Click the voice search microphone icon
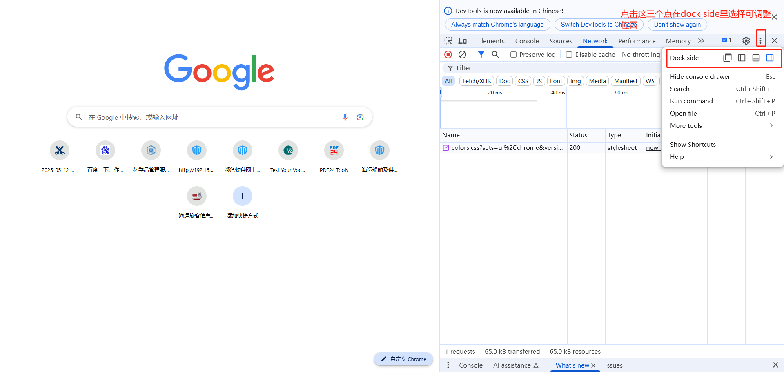This screenshot has height=372, width=784. (345, 117)
